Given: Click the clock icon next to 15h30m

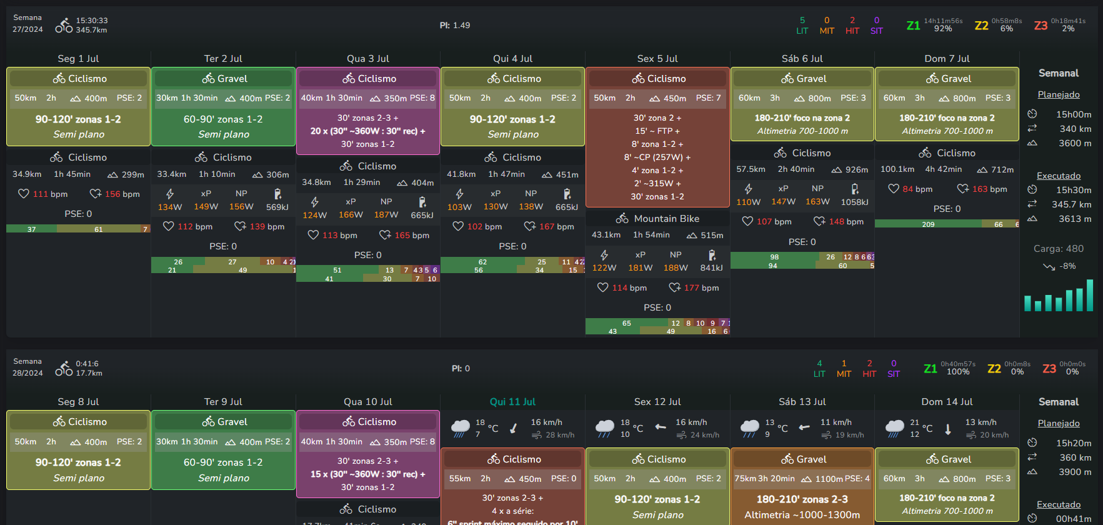Looking at the screenshot, I should coord(1032,189).
